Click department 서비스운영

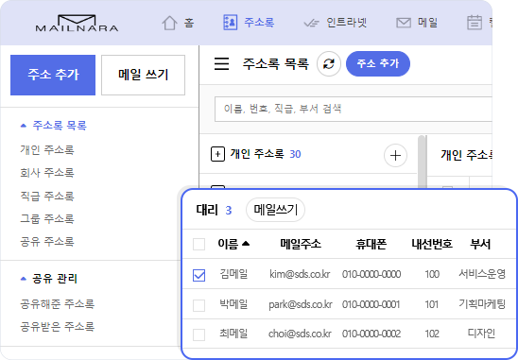coord(482,274)
